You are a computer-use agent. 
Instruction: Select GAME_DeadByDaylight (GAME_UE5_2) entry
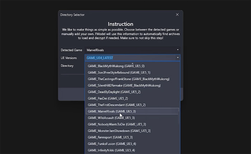(x=114, y=92)
